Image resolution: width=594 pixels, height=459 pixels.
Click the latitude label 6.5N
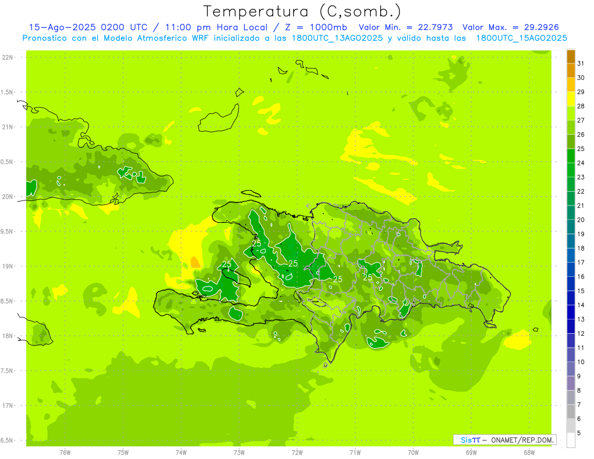[x=7, y=440]
